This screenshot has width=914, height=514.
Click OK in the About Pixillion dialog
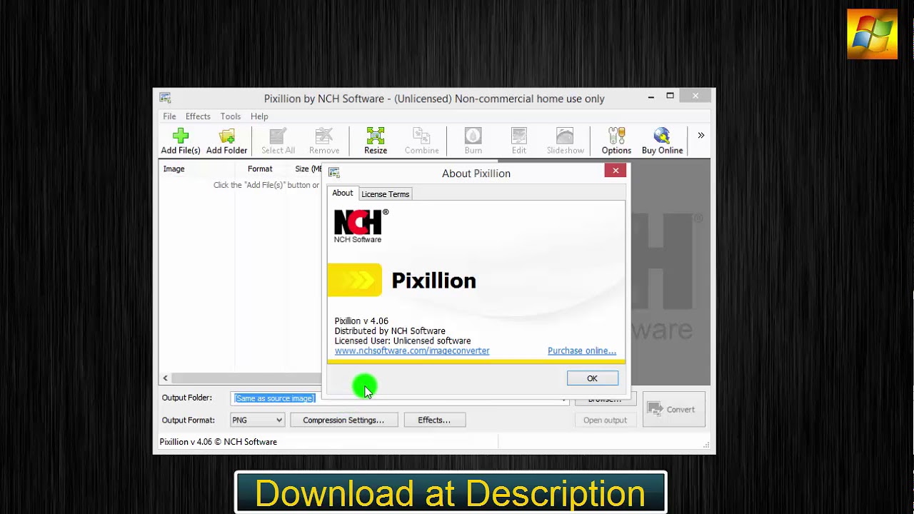click(x=592, y=378)
